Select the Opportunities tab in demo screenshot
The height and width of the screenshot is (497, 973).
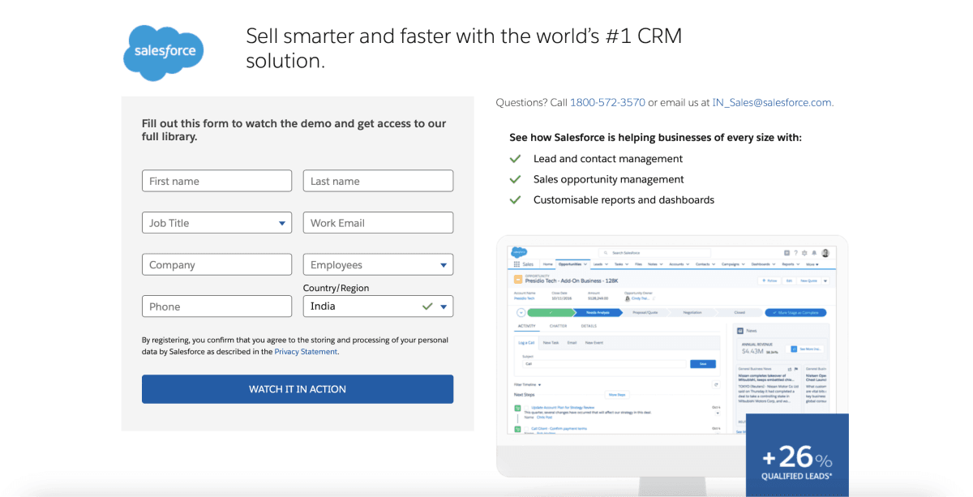tap(572, 264)
